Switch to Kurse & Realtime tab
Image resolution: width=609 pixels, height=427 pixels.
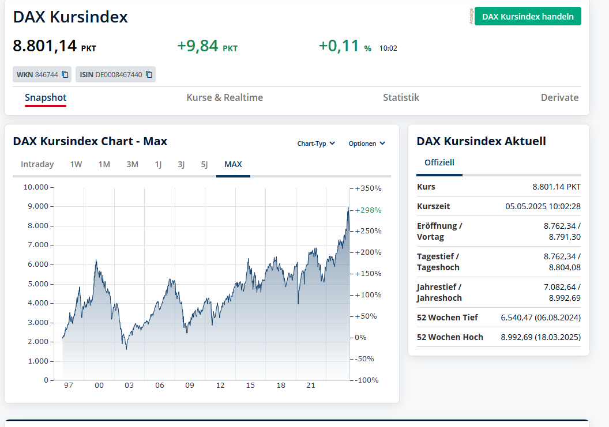pyautogui.click(x=224, y=97)
